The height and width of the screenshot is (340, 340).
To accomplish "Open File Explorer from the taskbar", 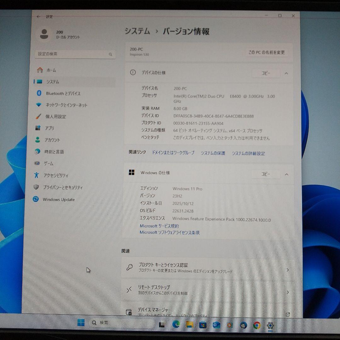I will coord(189,324).
